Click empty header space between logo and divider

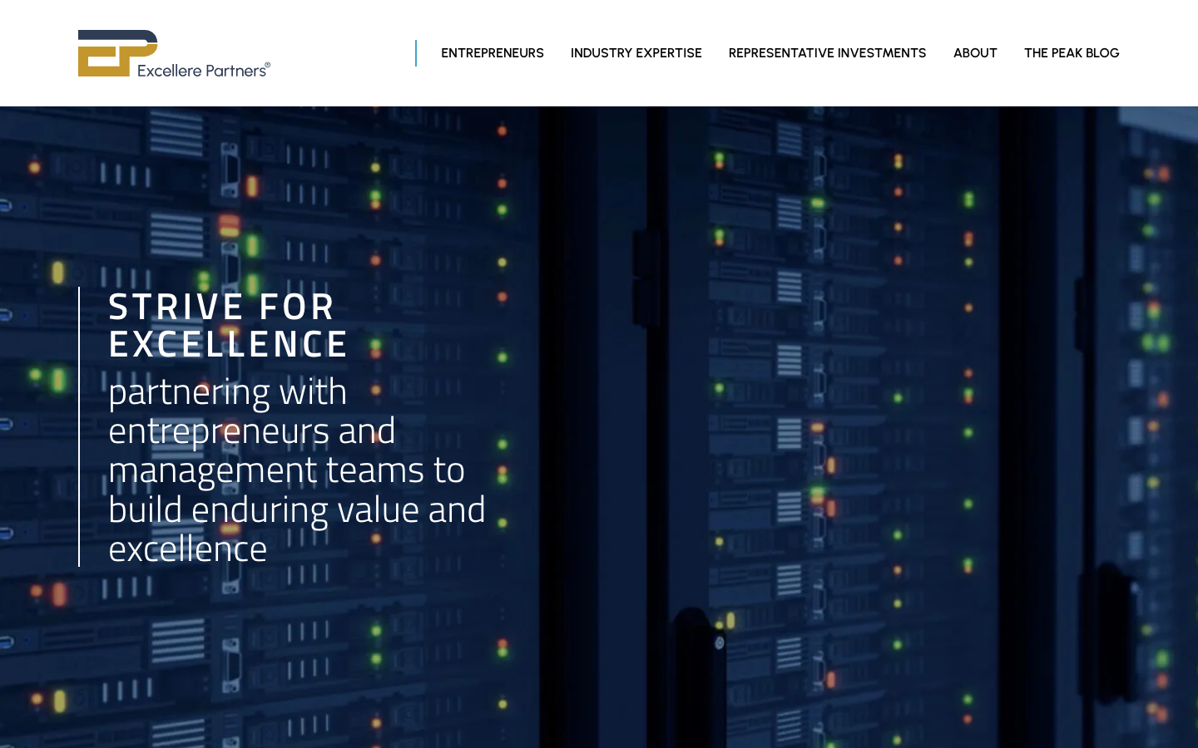point(343,53)
